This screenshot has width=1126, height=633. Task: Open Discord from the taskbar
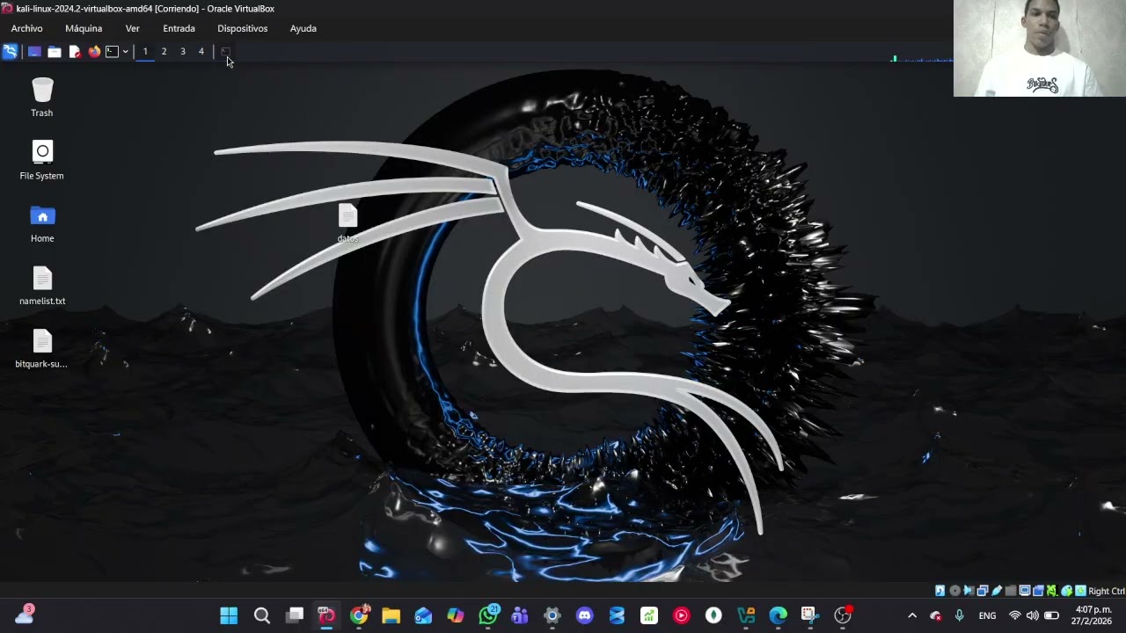click(584, 615)
